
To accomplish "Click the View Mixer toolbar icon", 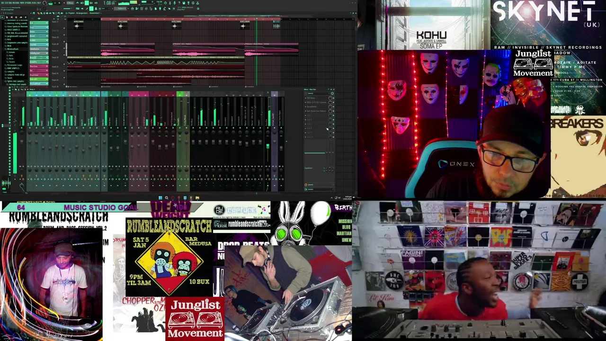I will [x=146, y=9].
